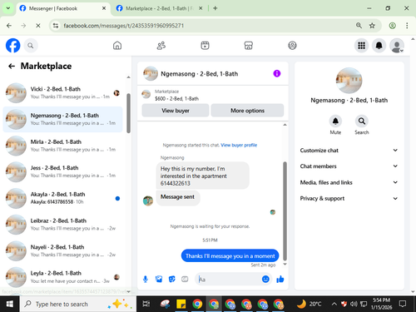
Task: Open the Windows Start menu
Action: click(x=9, y=304)
